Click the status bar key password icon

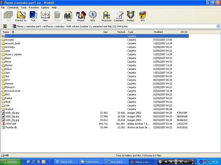pos(7,155)
